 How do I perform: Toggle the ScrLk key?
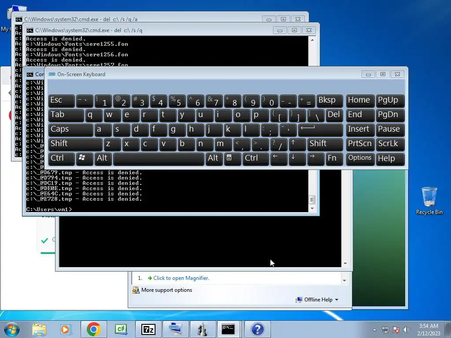(x=390, y=144)
